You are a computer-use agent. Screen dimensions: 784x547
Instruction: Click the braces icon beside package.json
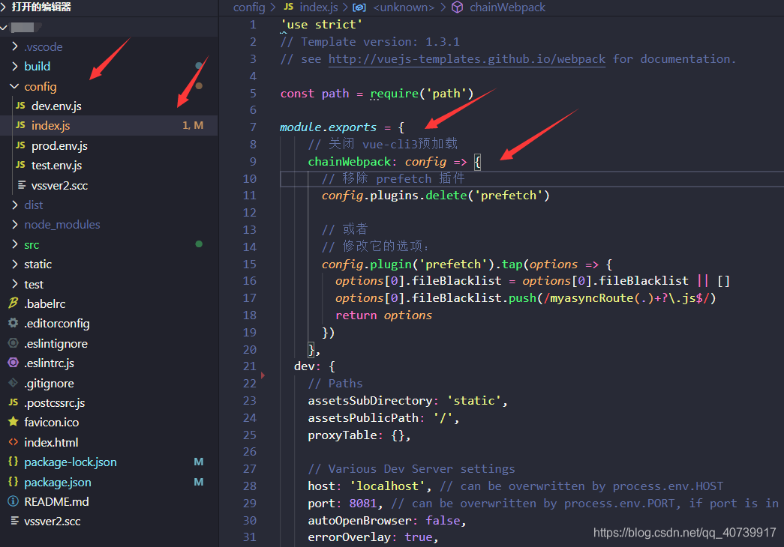(14, 482)
